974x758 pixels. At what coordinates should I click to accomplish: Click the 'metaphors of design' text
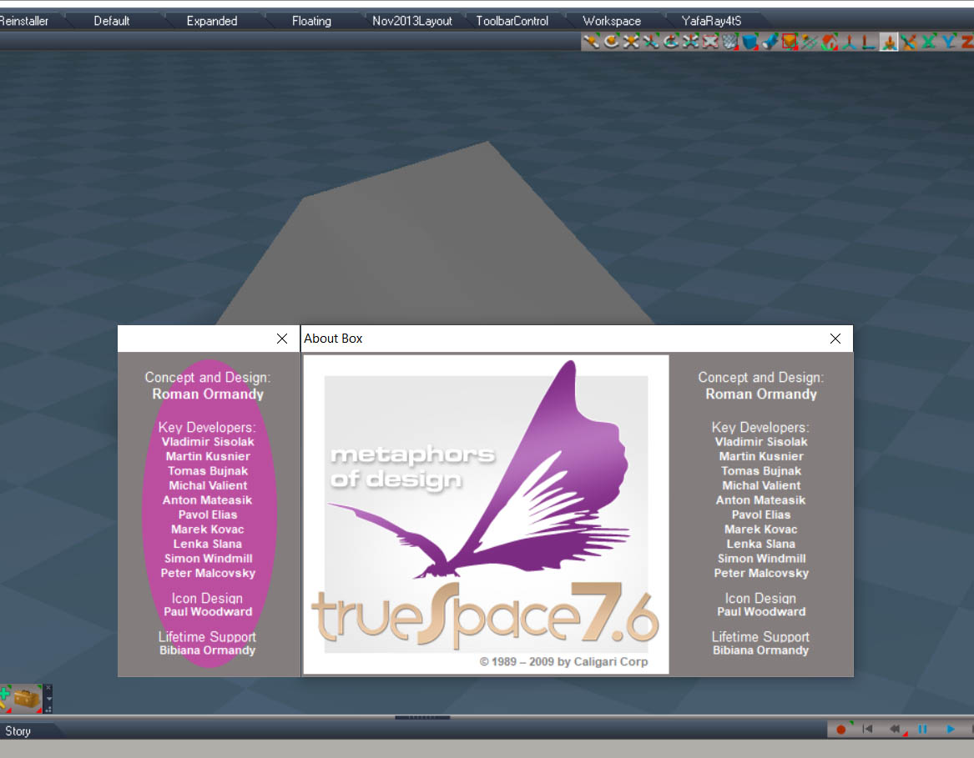pyautogui.click(x=413, y=467)
